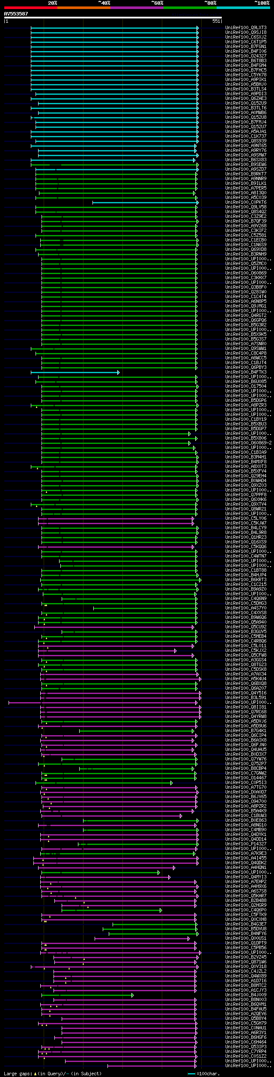Click the cyan alignment bar for Q9LXT3

(115, 28)
